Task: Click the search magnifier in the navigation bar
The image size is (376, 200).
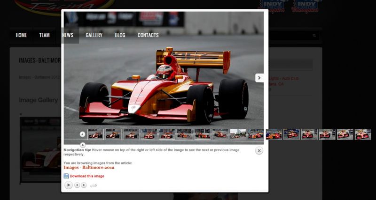Action: [314, 36]
